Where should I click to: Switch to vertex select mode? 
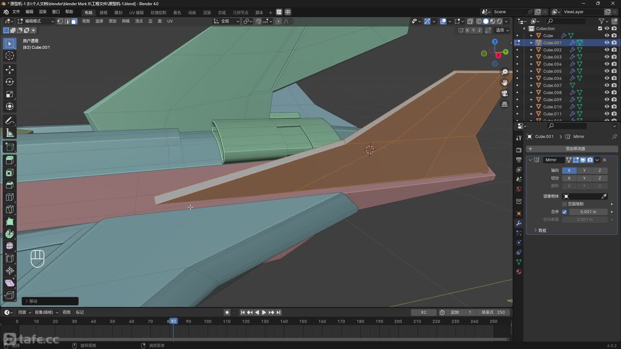click(x=60, y=21)
